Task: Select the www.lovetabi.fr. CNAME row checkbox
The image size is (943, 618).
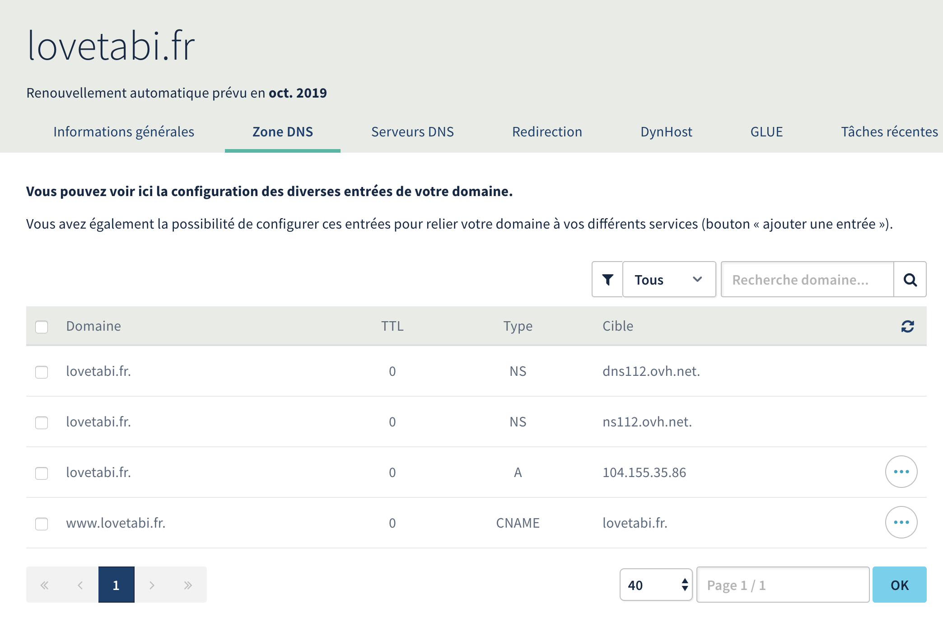Action: (42, 524)
